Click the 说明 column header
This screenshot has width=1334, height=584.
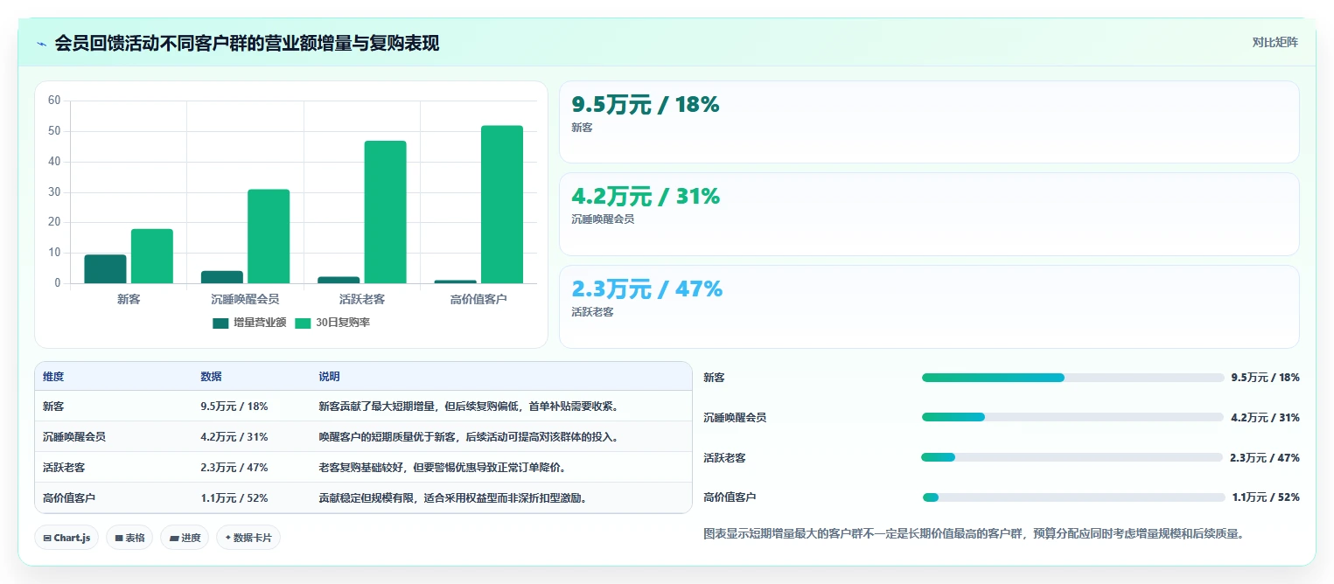tap(329, 377)
